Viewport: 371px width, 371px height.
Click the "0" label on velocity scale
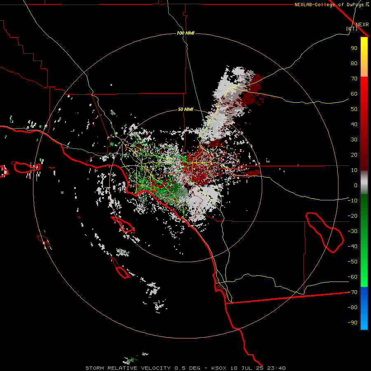point(356,185)
